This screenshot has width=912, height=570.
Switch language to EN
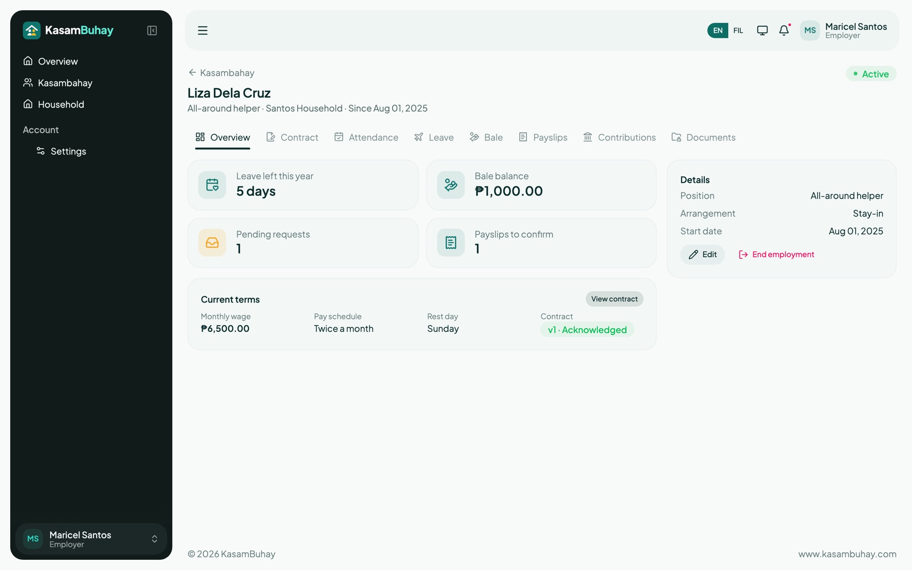717,30
